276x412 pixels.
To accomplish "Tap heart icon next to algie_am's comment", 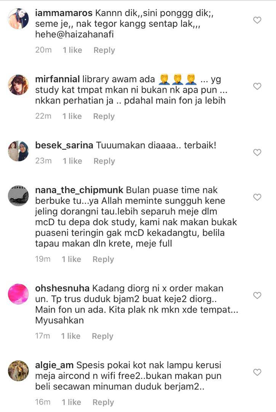I will click(x=257, y=372).
